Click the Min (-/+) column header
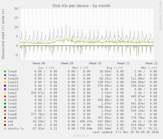This screenshot has width=163, height=139. [80, 68]
